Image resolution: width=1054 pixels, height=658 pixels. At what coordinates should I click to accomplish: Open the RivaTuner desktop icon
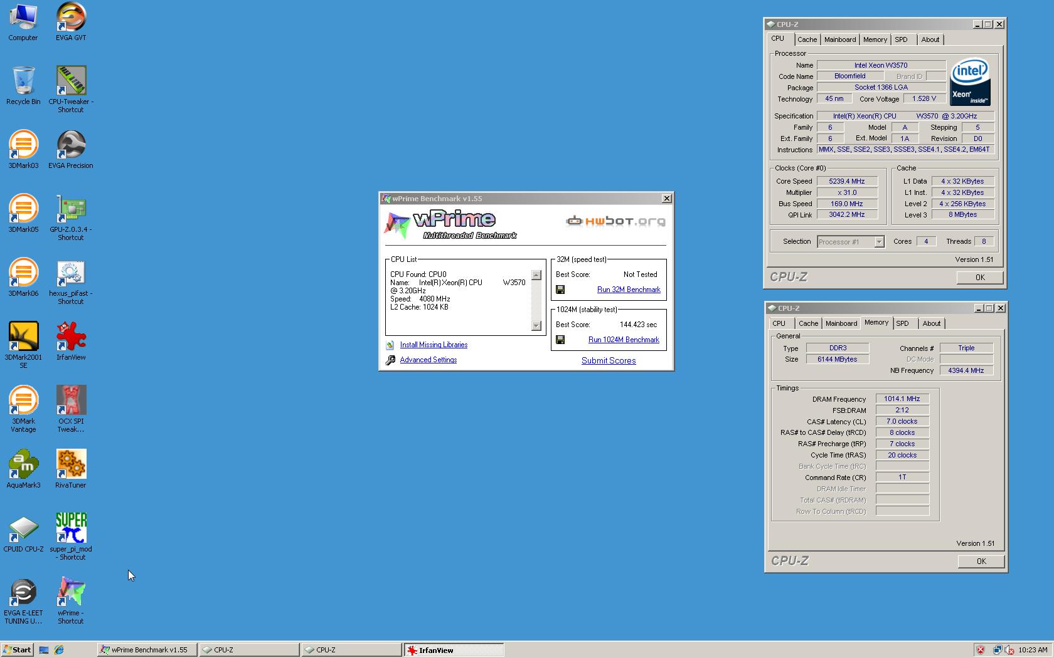(x=71, y=469)
